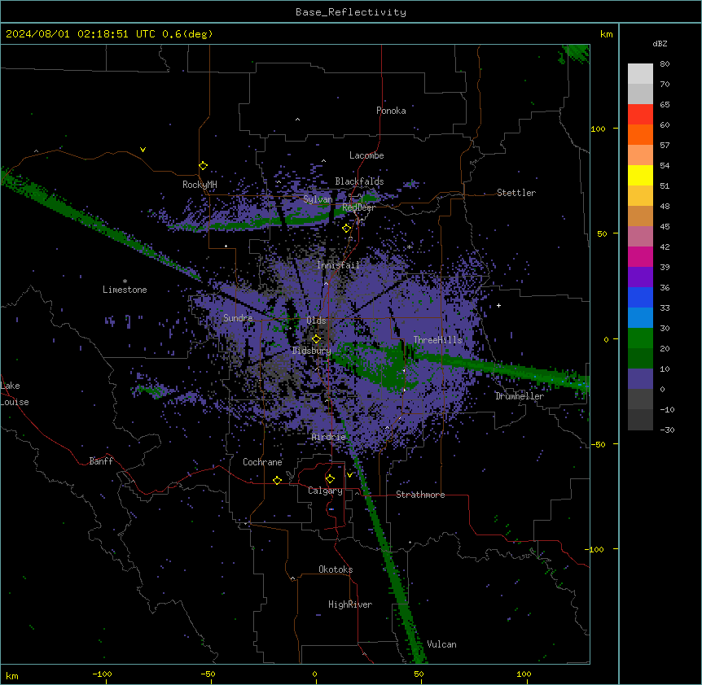Image resolution: width=702 pixels, height=685 pixels.
Task: Click the Didsbury city label
Action: [312, 351]
